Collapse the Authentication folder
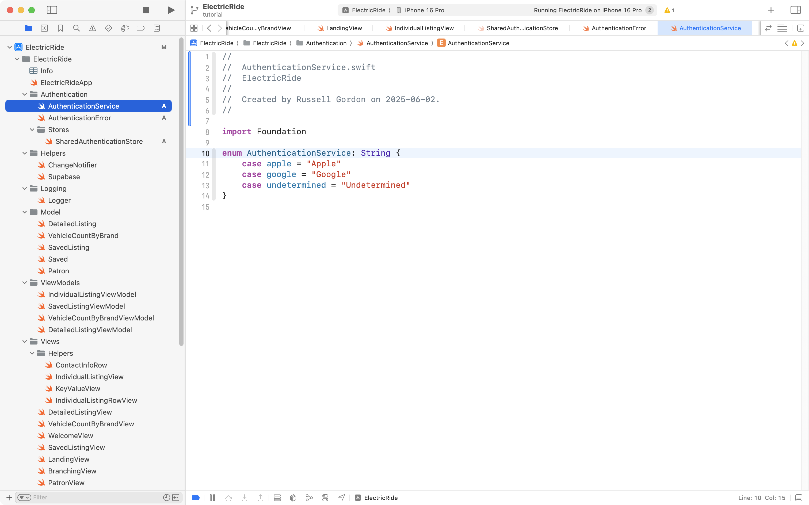 pyautogui.click(x=25, y=94)
